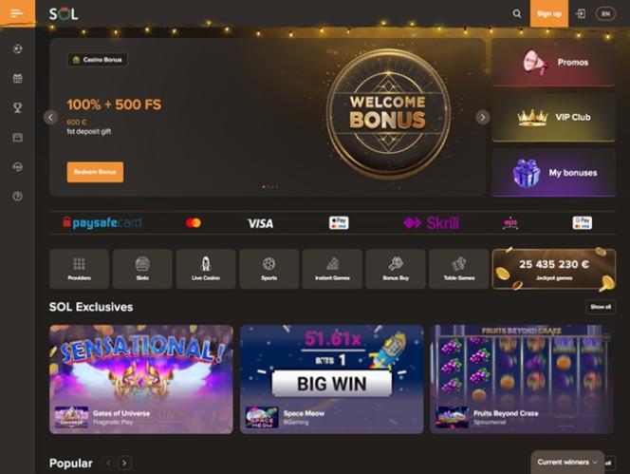Screen dimensions: 630x474
Task: Open the gift box sidebar icon
Action: tap(17, 78)
